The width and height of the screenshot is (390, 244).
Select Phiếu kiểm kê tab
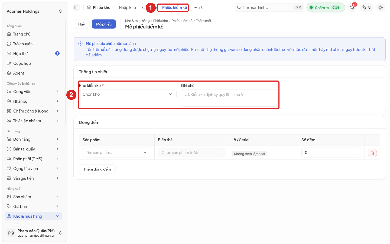[x=174, y=8]
